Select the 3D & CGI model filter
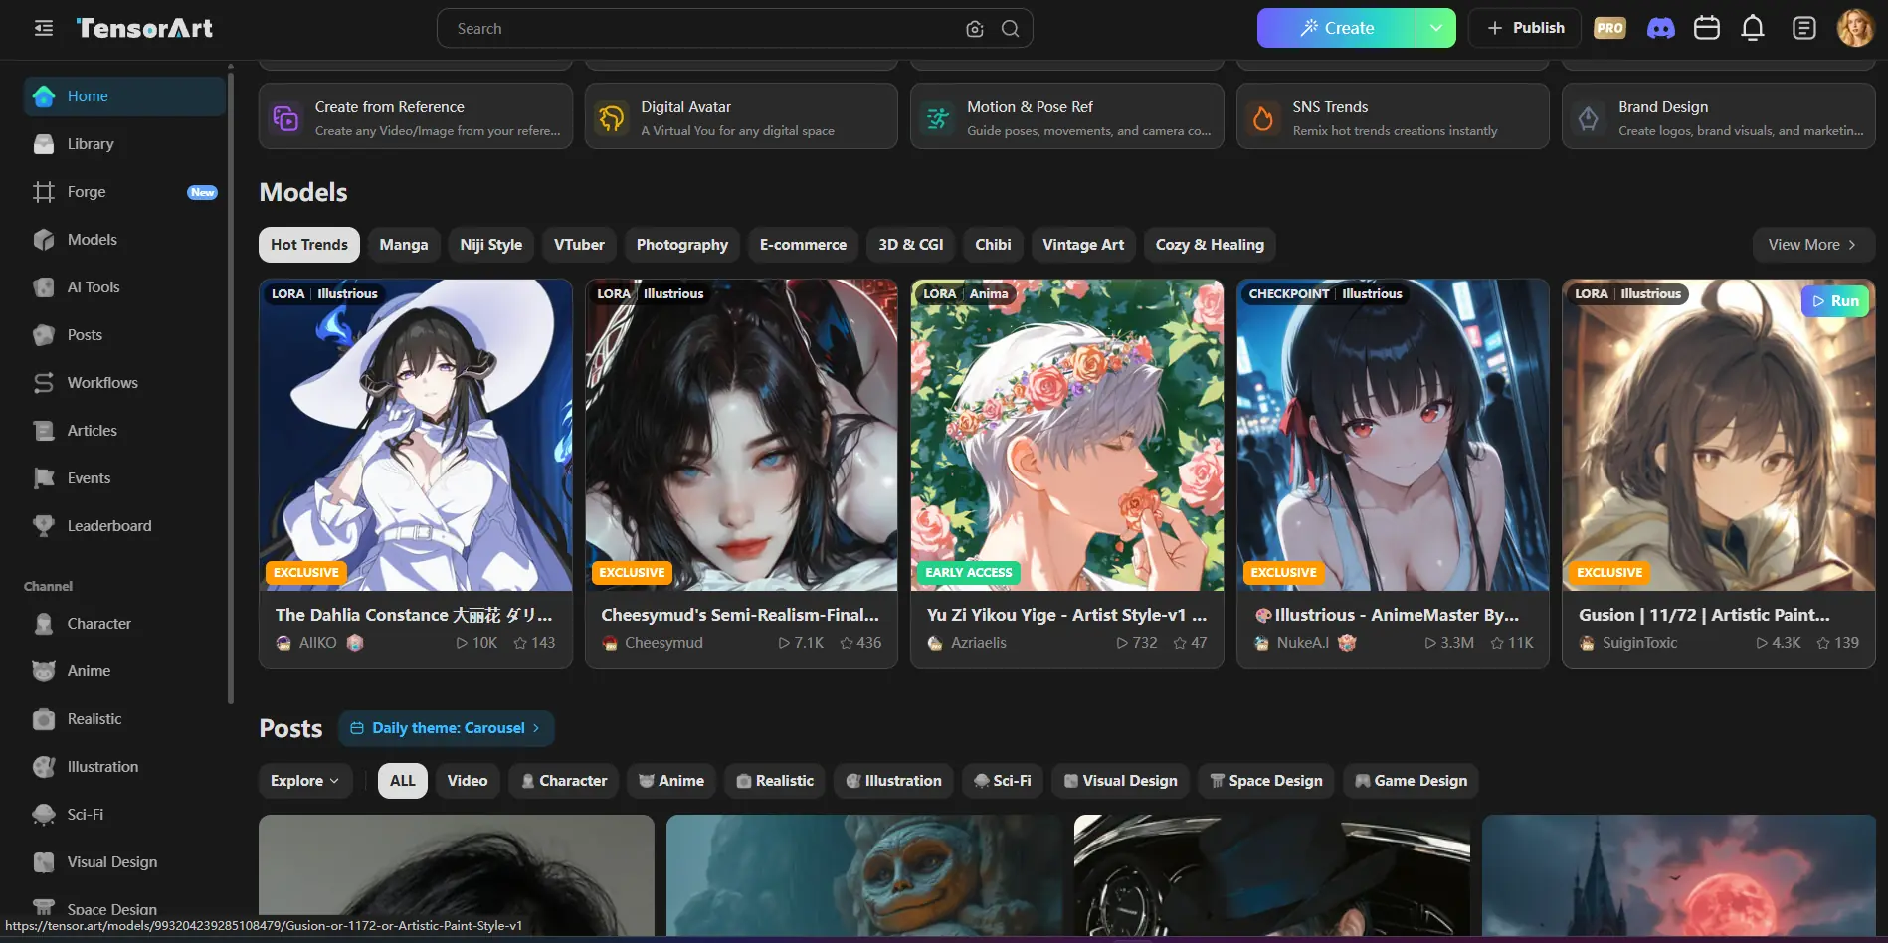The width and height of the screenshot is (1888, 943). (911, 245)
